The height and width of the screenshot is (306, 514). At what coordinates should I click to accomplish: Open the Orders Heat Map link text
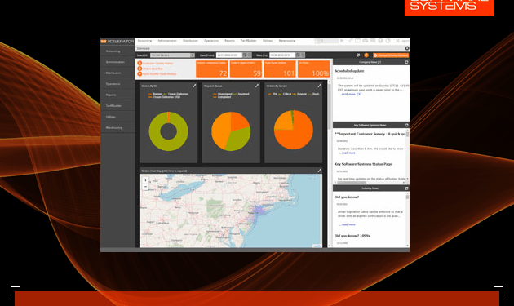click(153, 69)
